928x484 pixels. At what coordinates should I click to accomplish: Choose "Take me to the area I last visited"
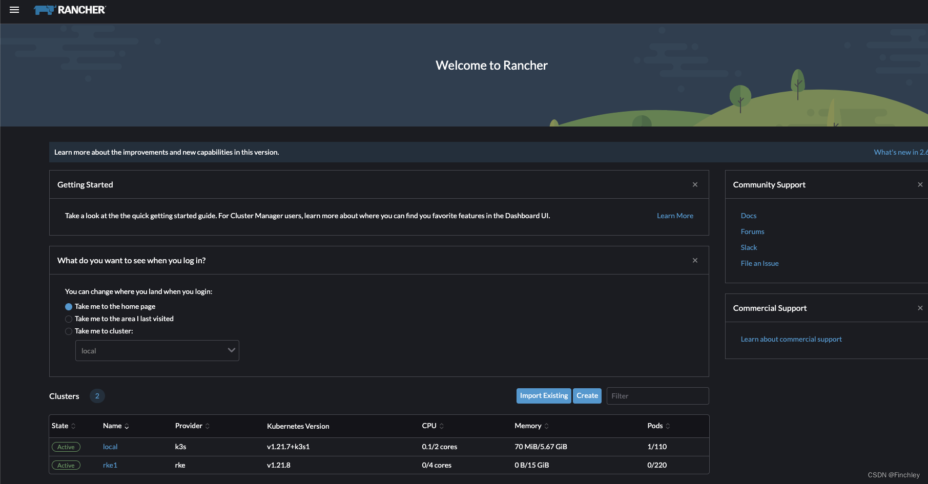click(x=68, y=319)
